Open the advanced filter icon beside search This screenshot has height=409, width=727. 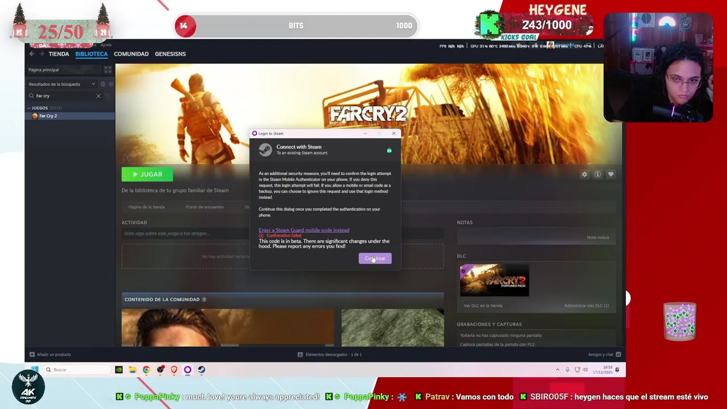pos(108,96)
